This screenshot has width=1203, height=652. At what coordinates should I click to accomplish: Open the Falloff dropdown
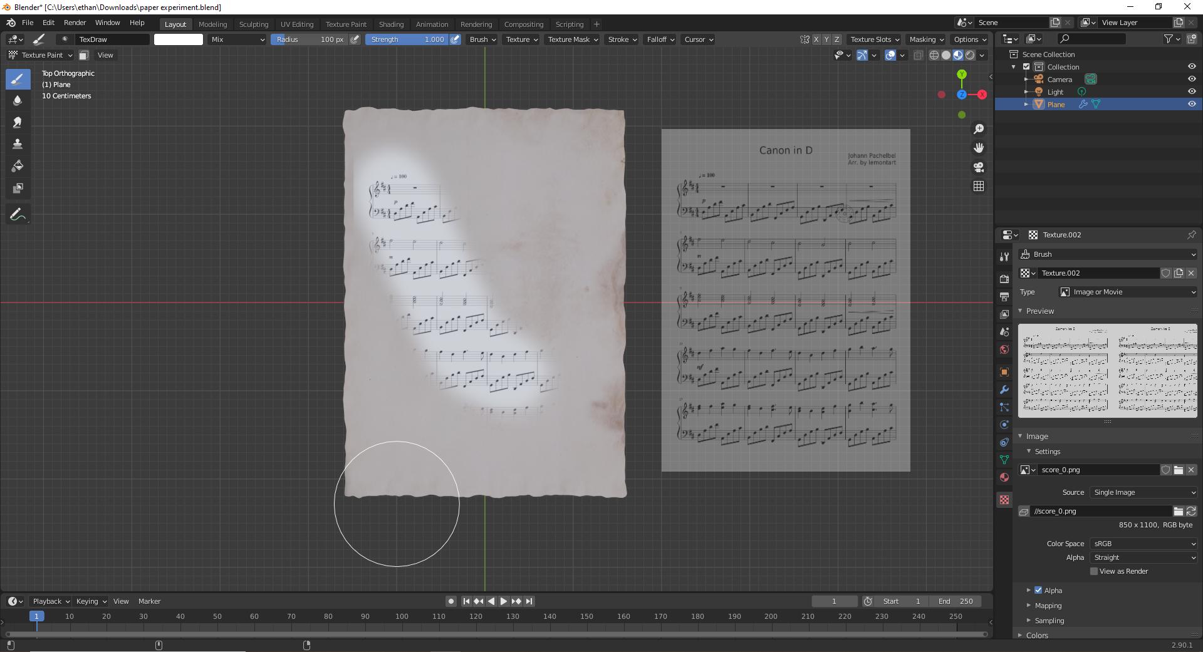660,39
